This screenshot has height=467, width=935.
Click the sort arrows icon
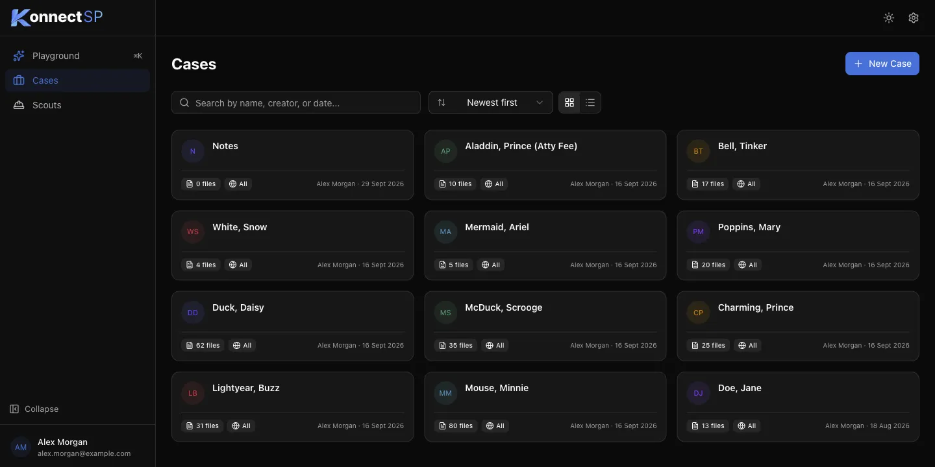442,102
